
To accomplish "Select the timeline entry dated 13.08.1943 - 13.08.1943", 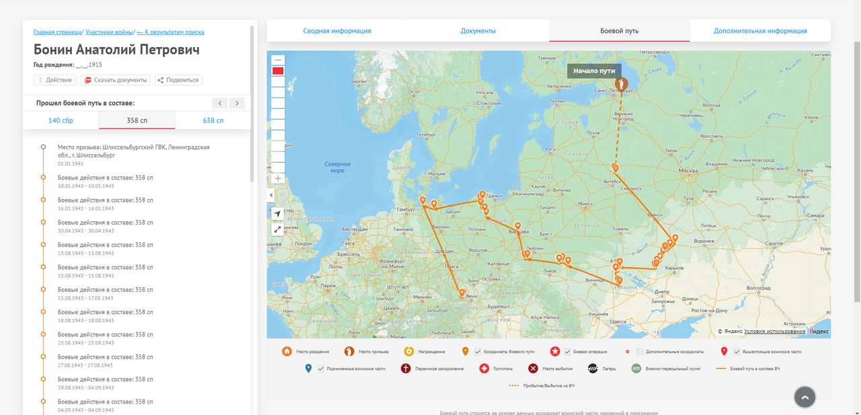I will (x=105, y=248).
